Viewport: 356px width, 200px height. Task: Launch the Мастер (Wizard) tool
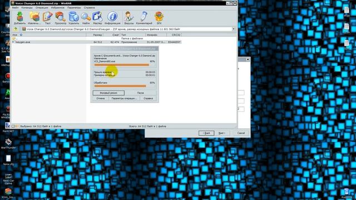97,18
